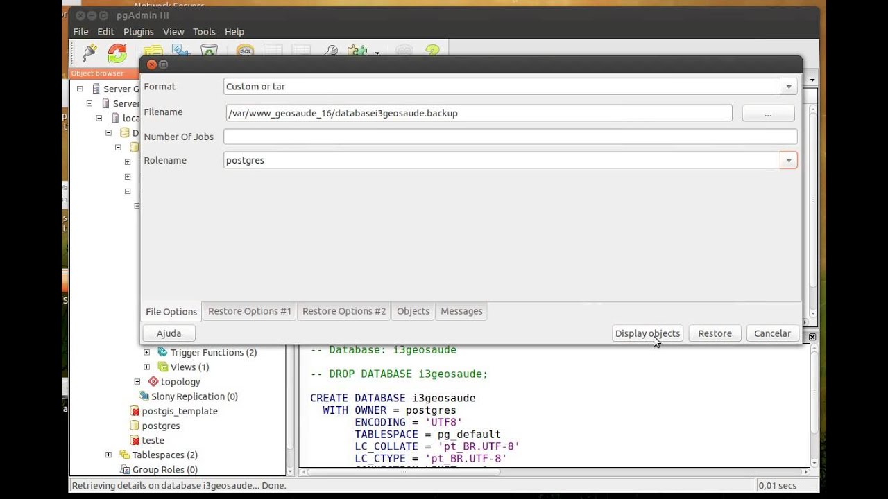Select Group Roles (0) tree item
The image size is (888, 499).
tap(165, 469)
